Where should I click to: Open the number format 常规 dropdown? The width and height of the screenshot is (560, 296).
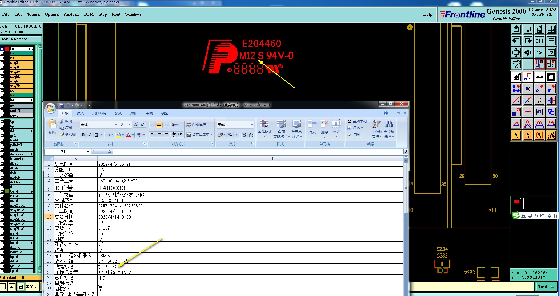tap(252, 125)
